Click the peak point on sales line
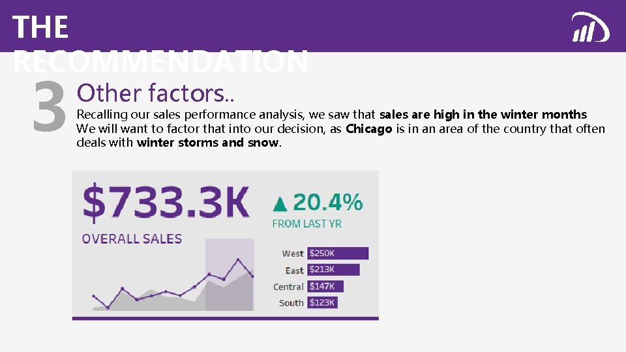626x352 pixels. pyautogui.click(x=239, y=260)
